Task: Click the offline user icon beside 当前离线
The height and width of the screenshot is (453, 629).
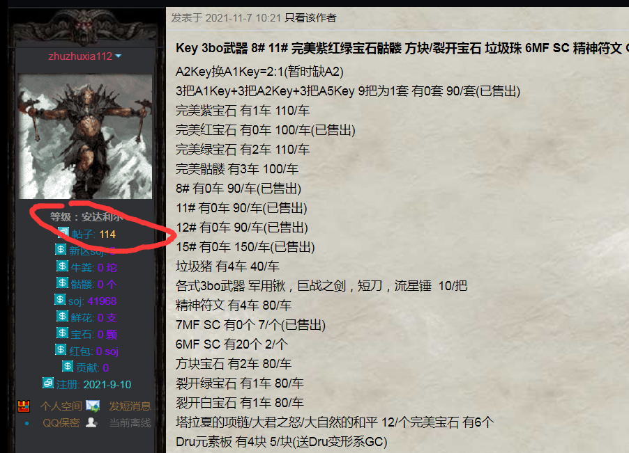Action: (91, 422)
